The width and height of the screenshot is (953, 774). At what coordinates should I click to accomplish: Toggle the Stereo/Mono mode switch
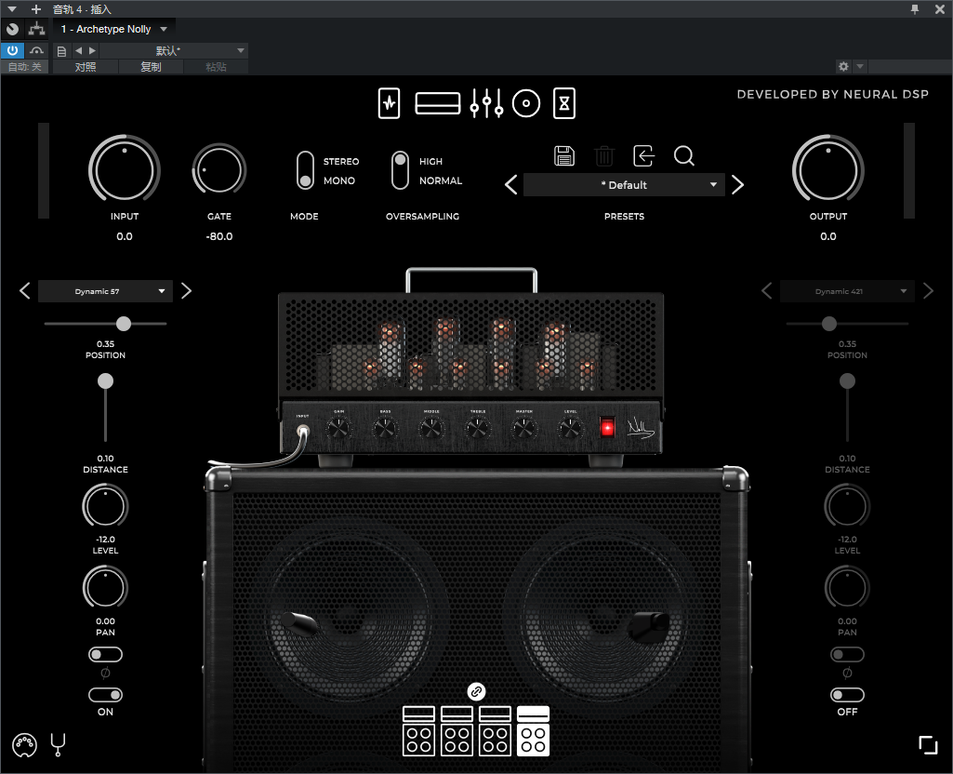(x=305, y=170)
